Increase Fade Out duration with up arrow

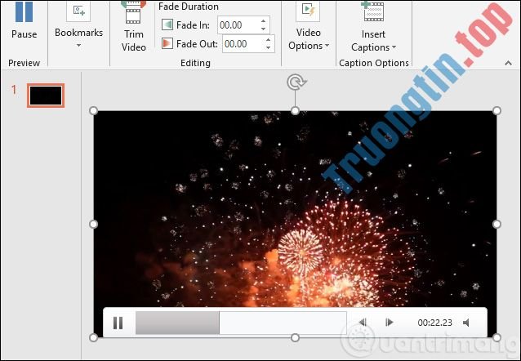point(269,39)
